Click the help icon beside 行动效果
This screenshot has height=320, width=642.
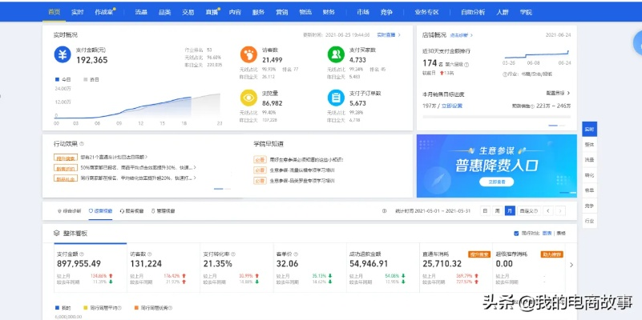81,144
